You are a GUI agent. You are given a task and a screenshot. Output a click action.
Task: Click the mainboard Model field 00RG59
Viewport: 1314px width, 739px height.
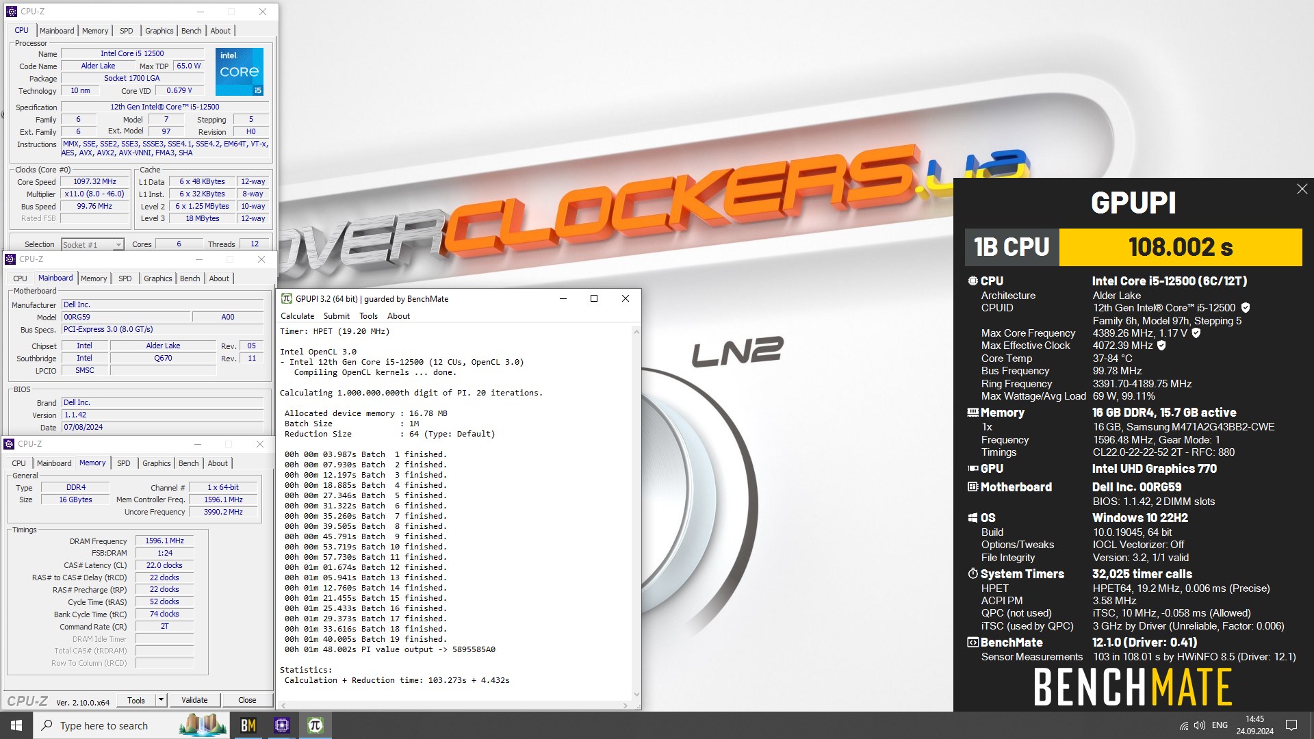coord(126,317)
